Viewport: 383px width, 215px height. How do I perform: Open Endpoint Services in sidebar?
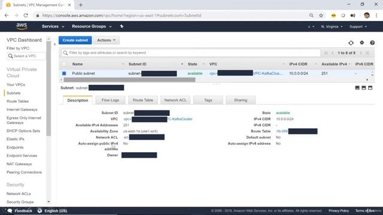[22, 155]
